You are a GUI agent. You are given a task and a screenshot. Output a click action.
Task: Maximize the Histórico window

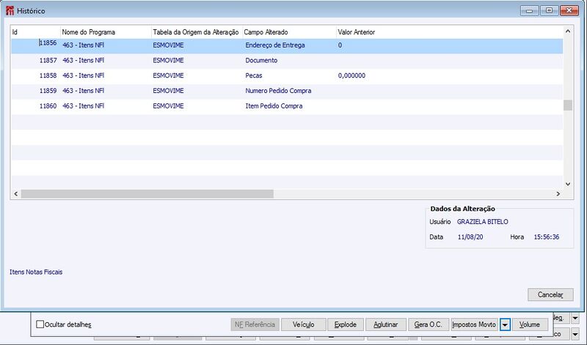coord(549,11)
